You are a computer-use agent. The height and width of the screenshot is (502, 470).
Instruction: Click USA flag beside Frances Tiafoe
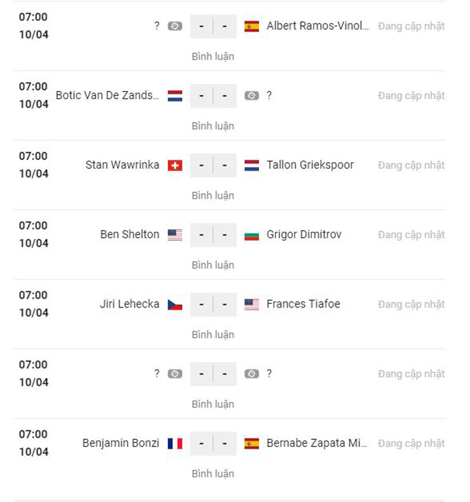(252, 304)
